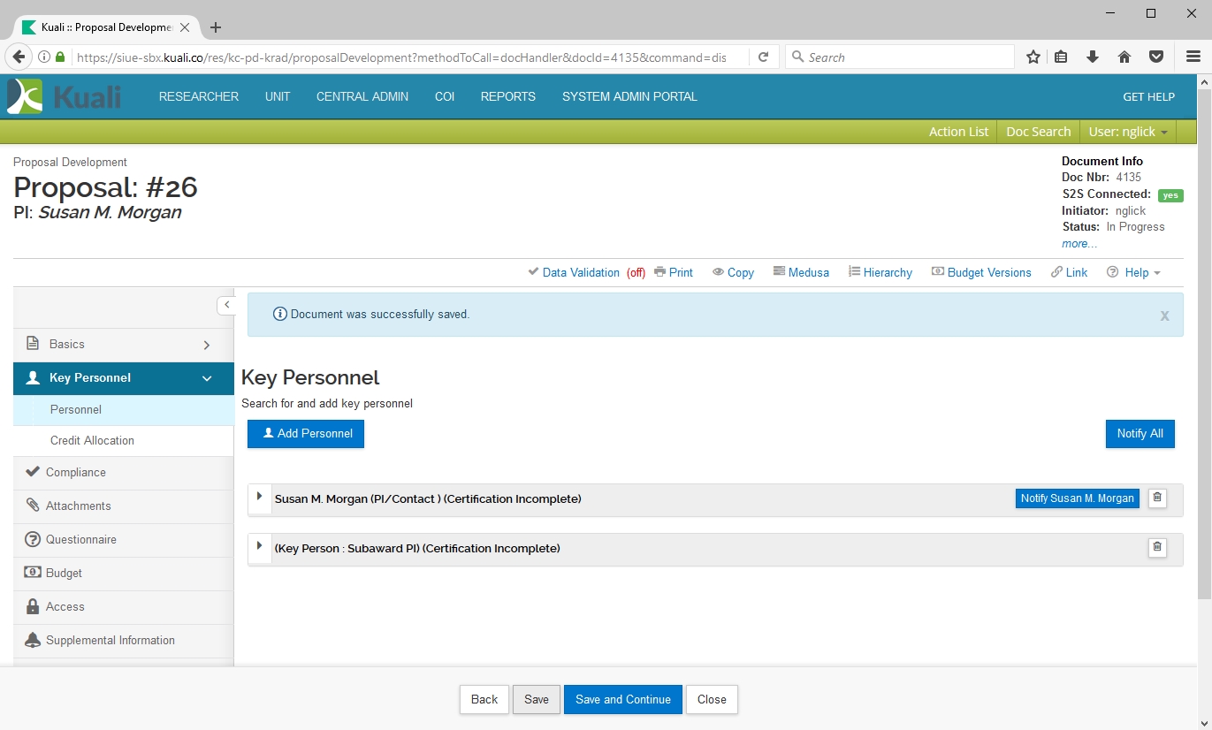Copy the proposal document
The image size is (1212, 730).
(x=733, y=272)
